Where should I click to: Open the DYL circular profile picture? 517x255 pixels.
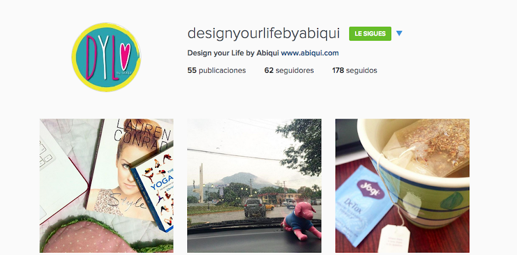tap(106, 57)
